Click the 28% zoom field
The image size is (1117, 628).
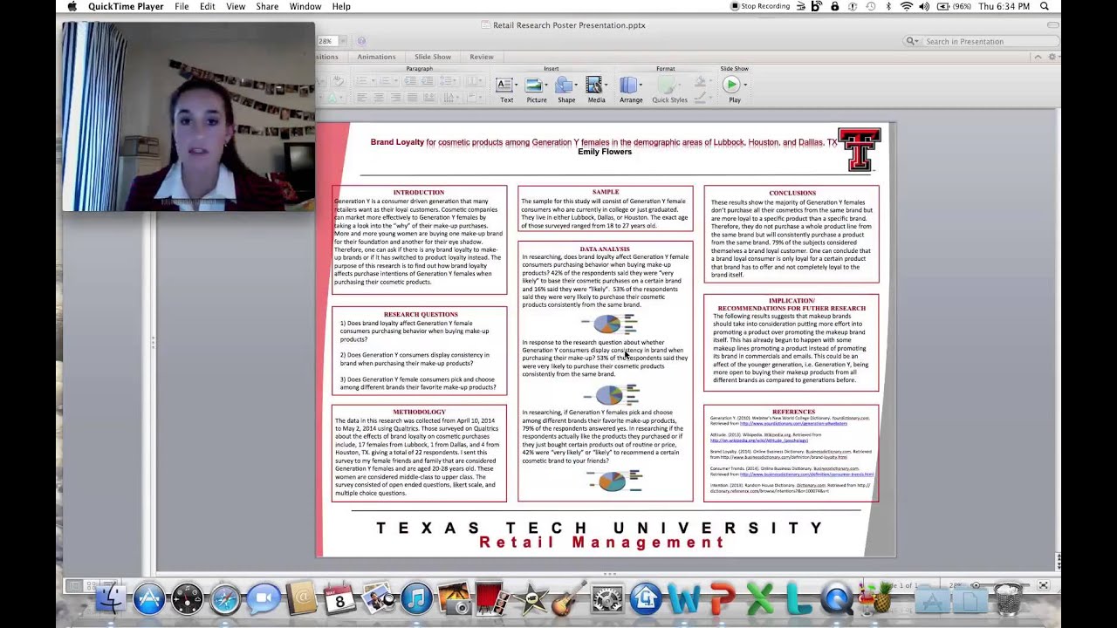(x=329, y=41)
